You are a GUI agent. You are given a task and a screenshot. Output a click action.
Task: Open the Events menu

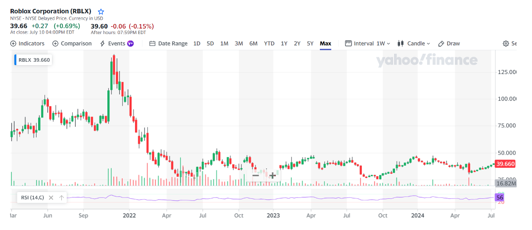point(116,43)
